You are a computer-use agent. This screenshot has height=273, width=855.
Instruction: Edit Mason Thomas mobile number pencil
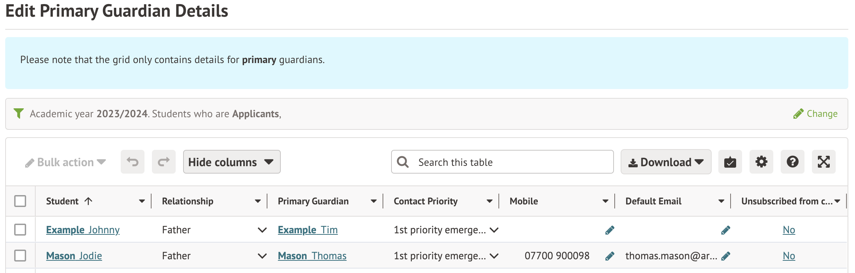609,256
